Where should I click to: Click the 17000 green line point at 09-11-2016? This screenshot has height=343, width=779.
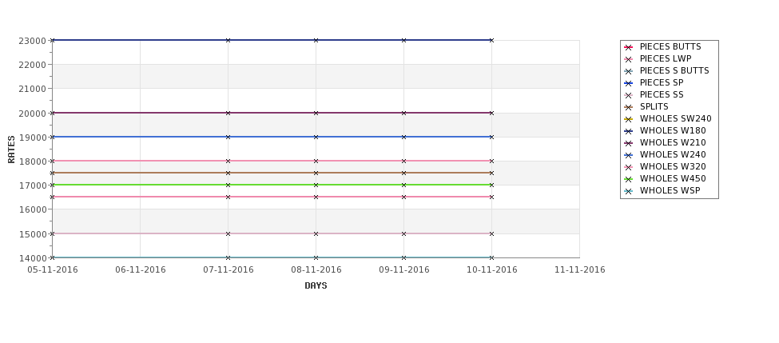tap(404, 185)
